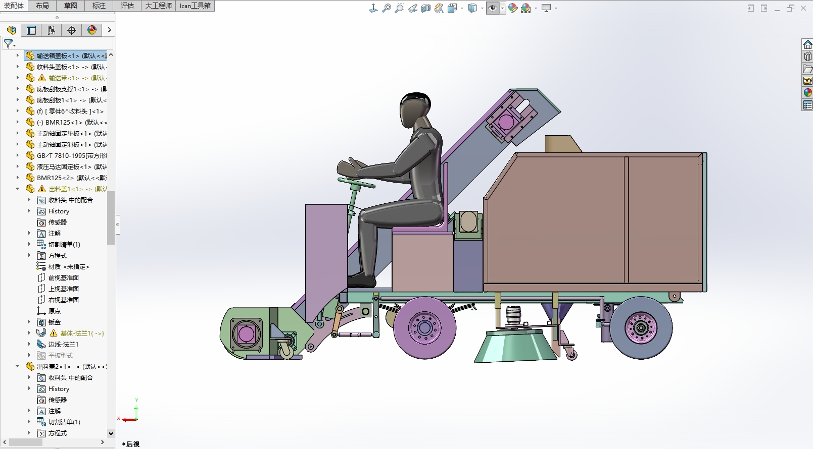Expand 底板刮板支撑1<1> node
This screenshot has width=813, height=449.
tap(18, 89)
